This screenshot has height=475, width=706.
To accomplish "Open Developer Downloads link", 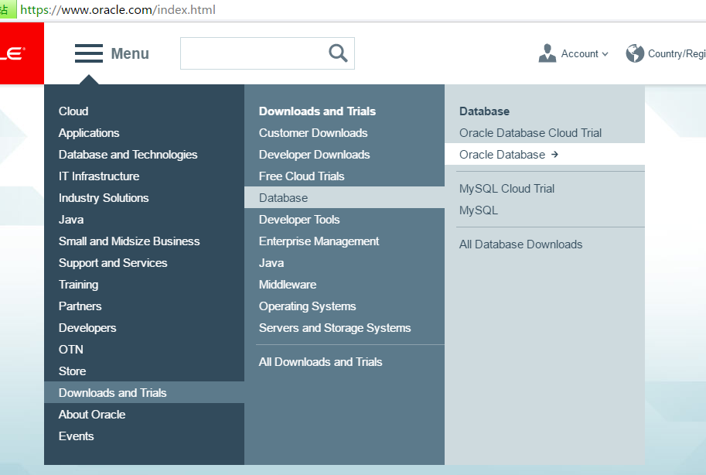I will coord(314,155).
